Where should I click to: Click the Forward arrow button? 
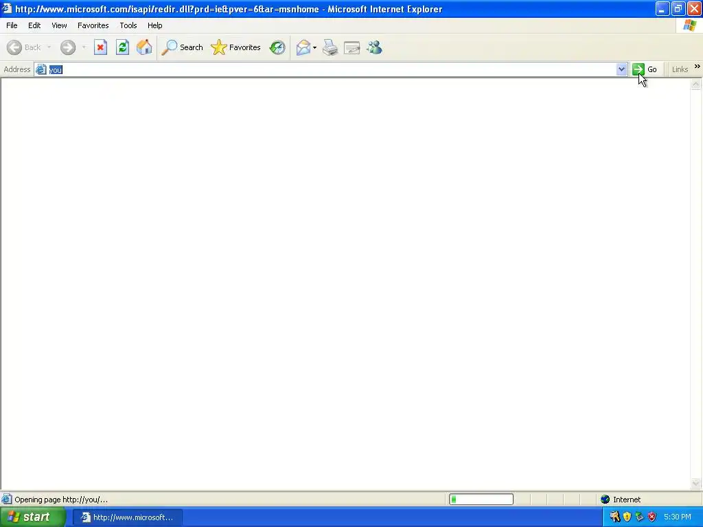(x=68, y=47)
